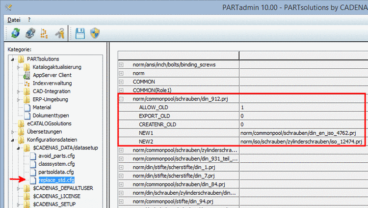The width and height of the screenshot is (368, 208).
Task: Click the NEW2 value iso_12474.prj
Action: [x=301, y=142]
